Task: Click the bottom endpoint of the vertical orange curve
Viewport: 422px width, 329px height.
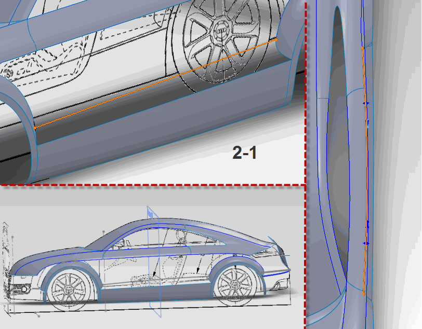Action: [x=363, y=294]
